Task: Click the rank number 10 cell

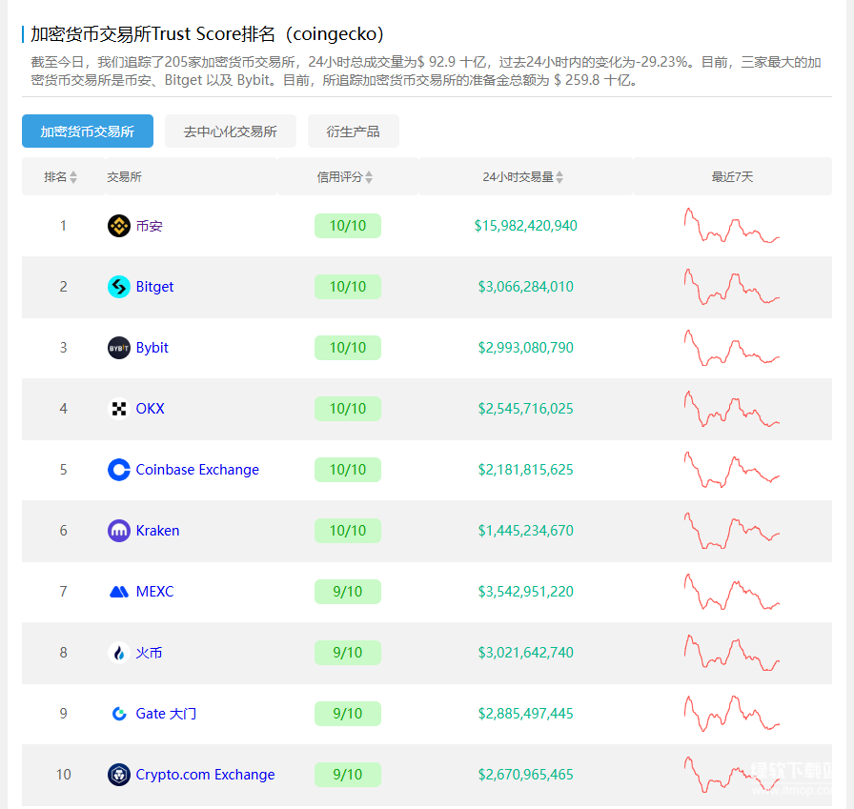Action: pos(63,775)
